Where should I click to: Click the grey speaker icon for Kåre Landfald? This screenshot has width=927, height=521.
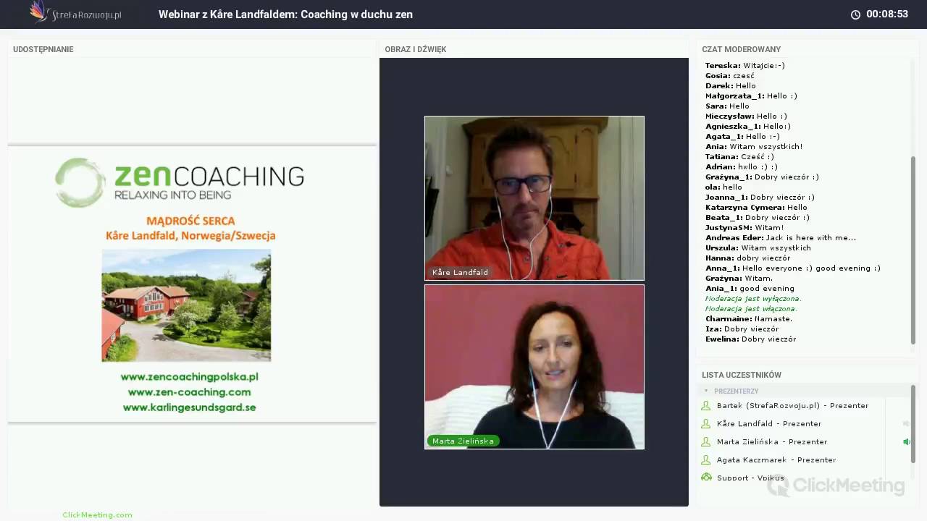point(906,423)
